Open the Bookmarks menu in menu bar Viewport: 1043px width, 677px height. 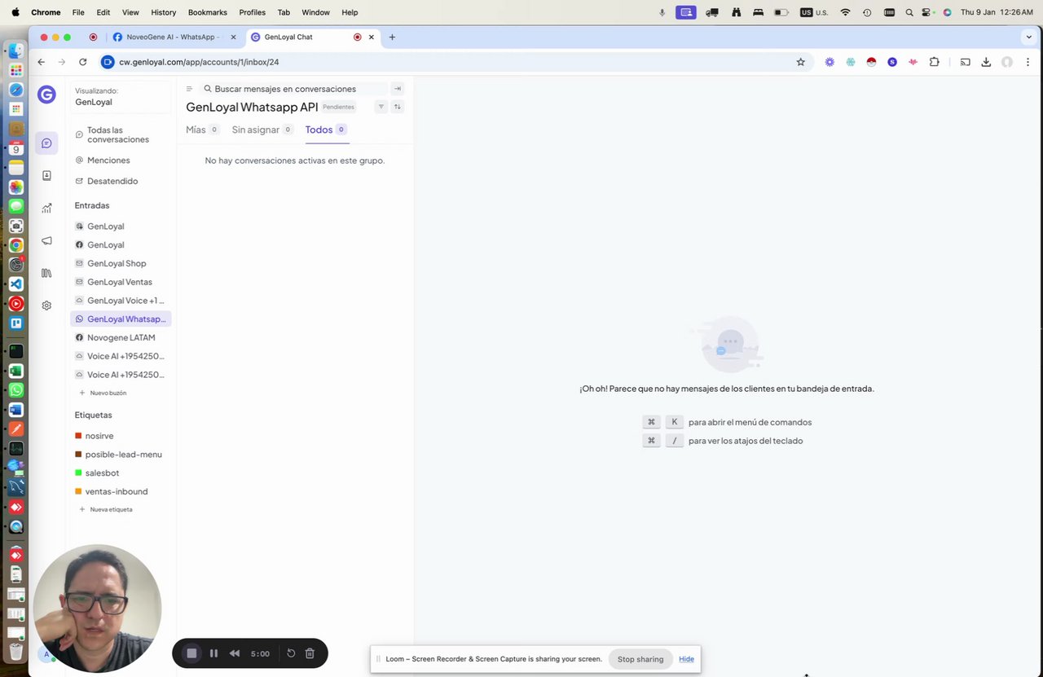click(207, 12)
